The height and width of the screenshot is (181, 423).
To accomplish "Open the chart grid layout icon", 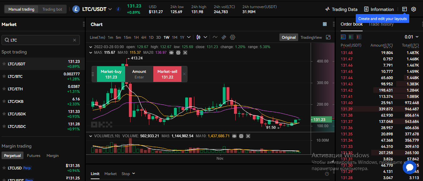I will (325, 24).
